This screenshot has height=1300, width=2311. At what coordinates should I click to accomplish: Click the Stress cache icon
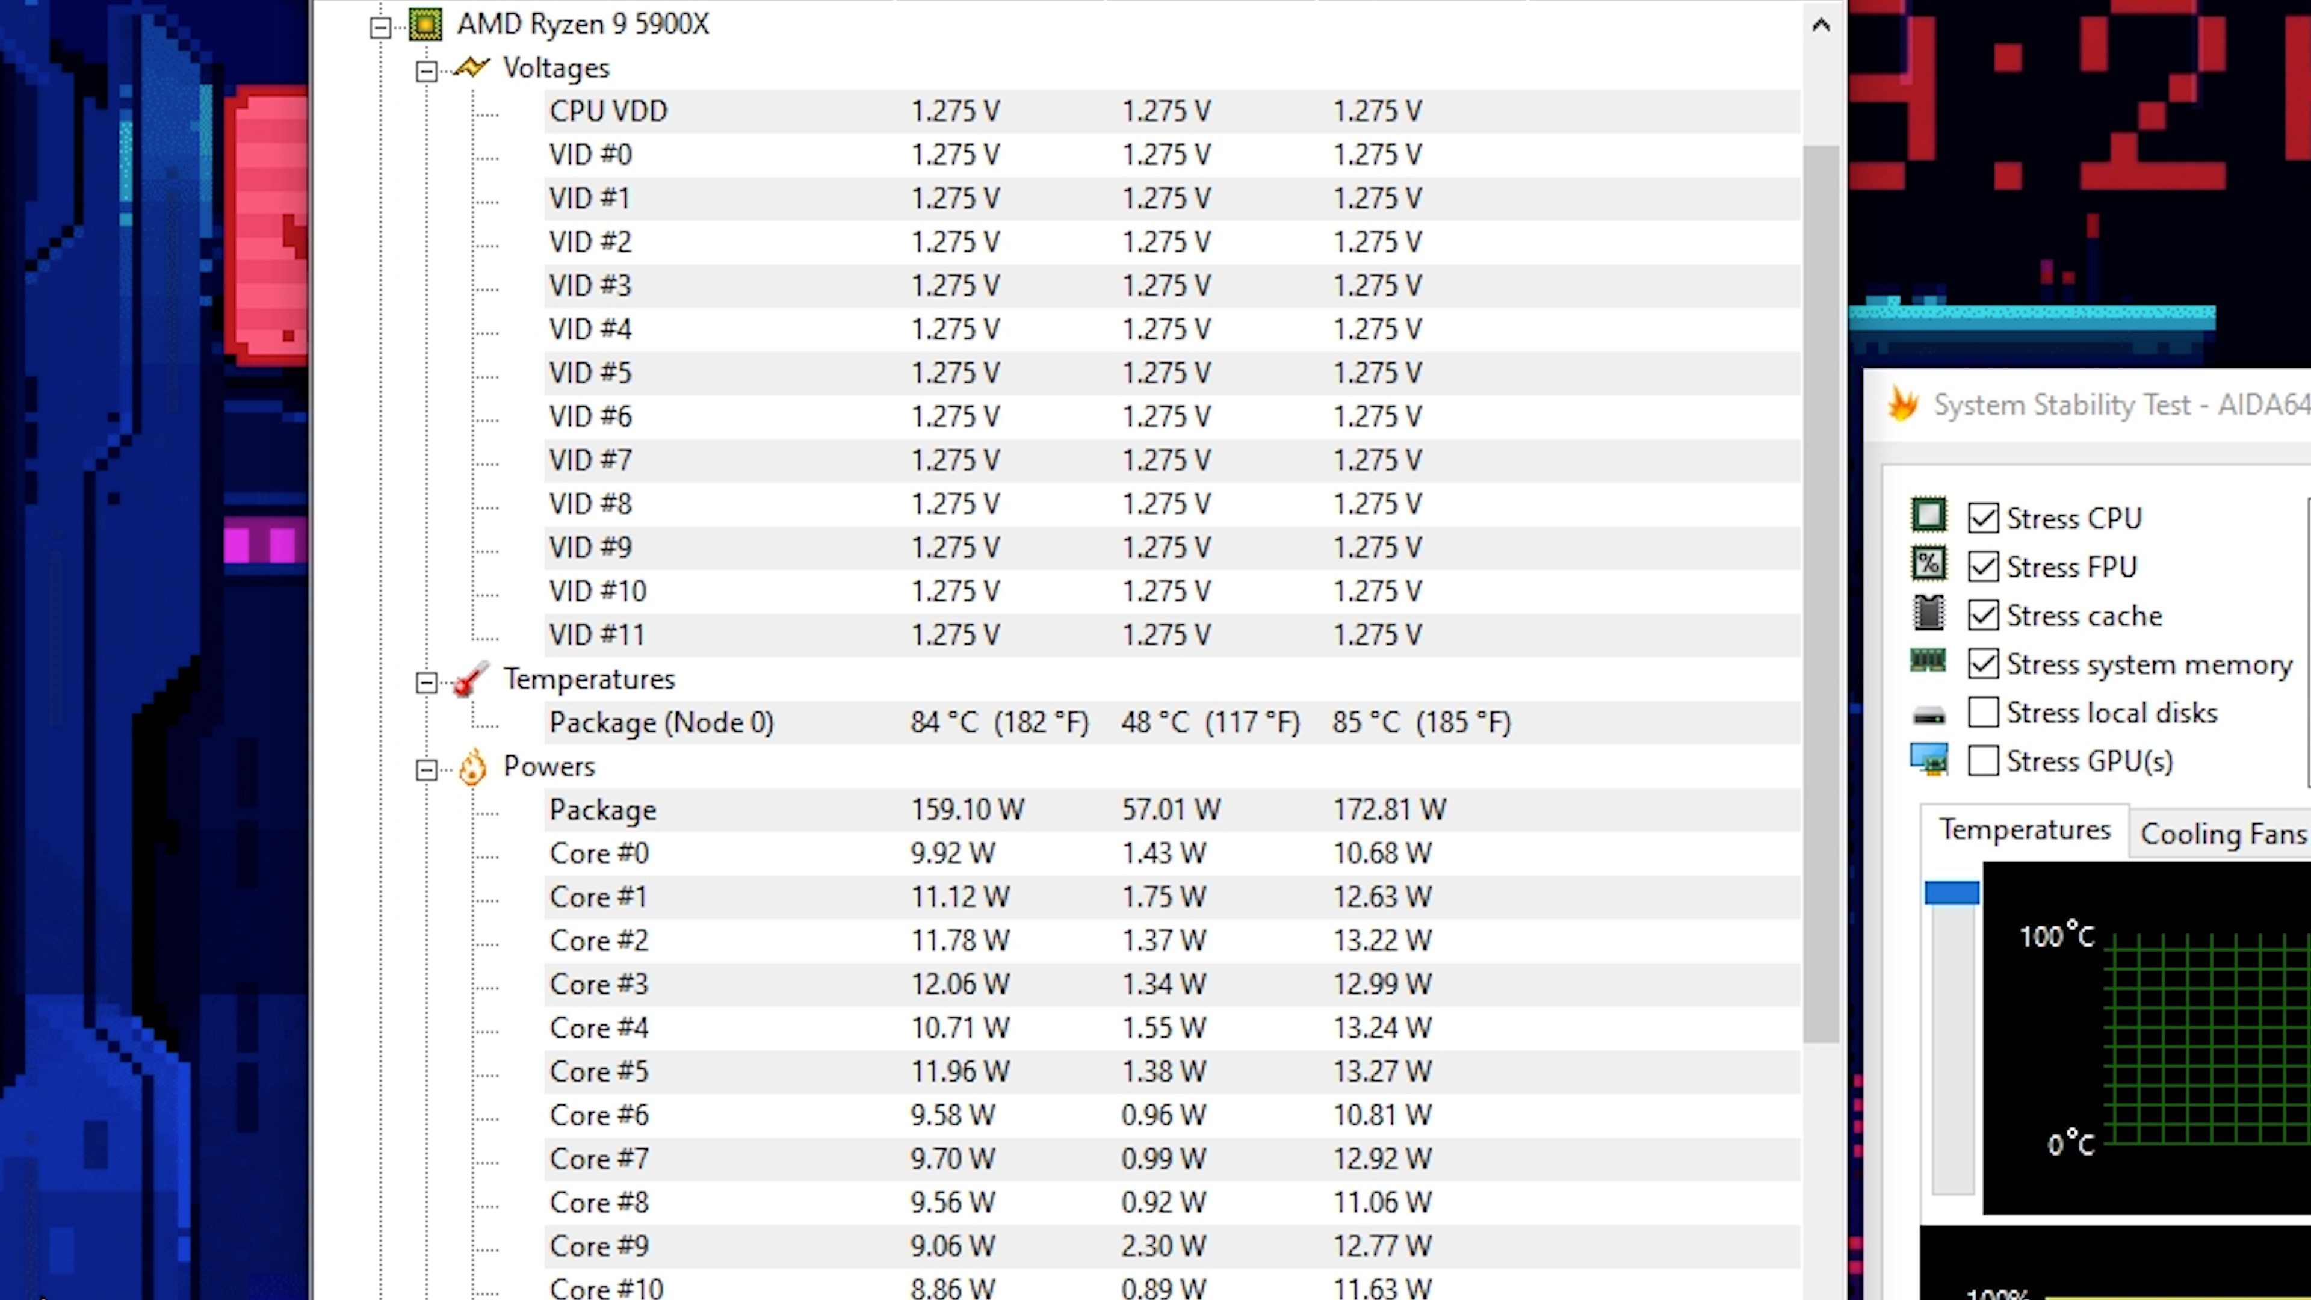tap(1928, 616)
